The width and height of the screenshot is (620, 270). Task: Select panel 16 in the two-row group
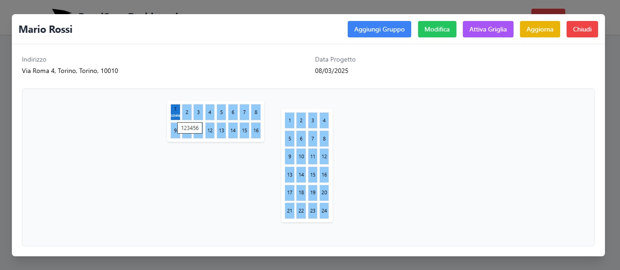click(256, 130)
